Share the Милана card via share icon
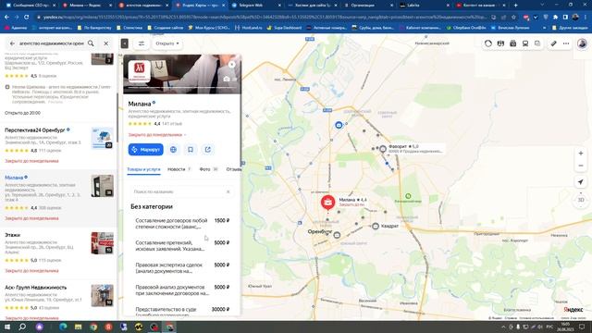Screen dimensions: 592x333 point(208,150)
